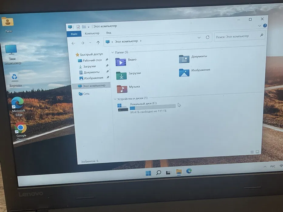This screenshot has width=283, height=212.
Task: Open the address bar history dropdown
Action: [x=199, y=38]
